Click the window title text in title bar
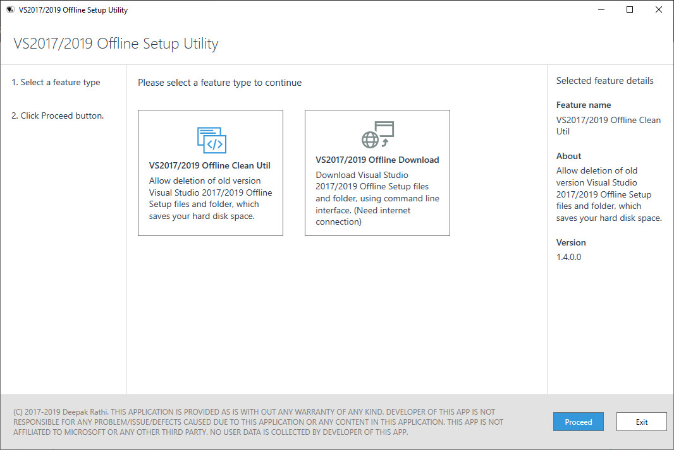The image size is (674, 450). [x=73, y=10]
